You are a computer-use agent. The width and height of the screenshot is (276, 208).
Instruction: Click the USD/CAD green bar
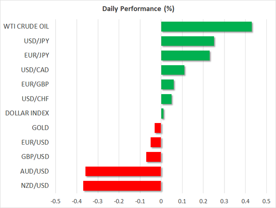point(173,70)
